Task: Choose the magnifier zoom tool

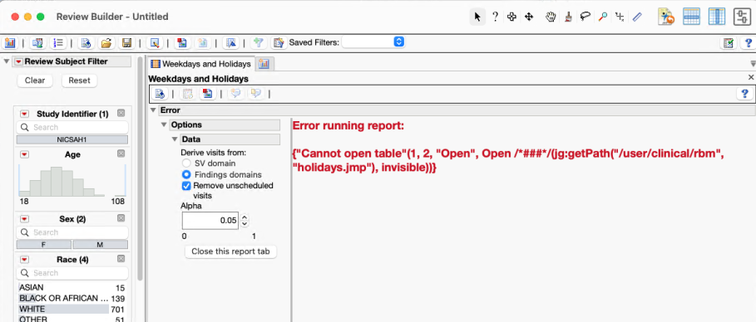Action: point(603,17)
